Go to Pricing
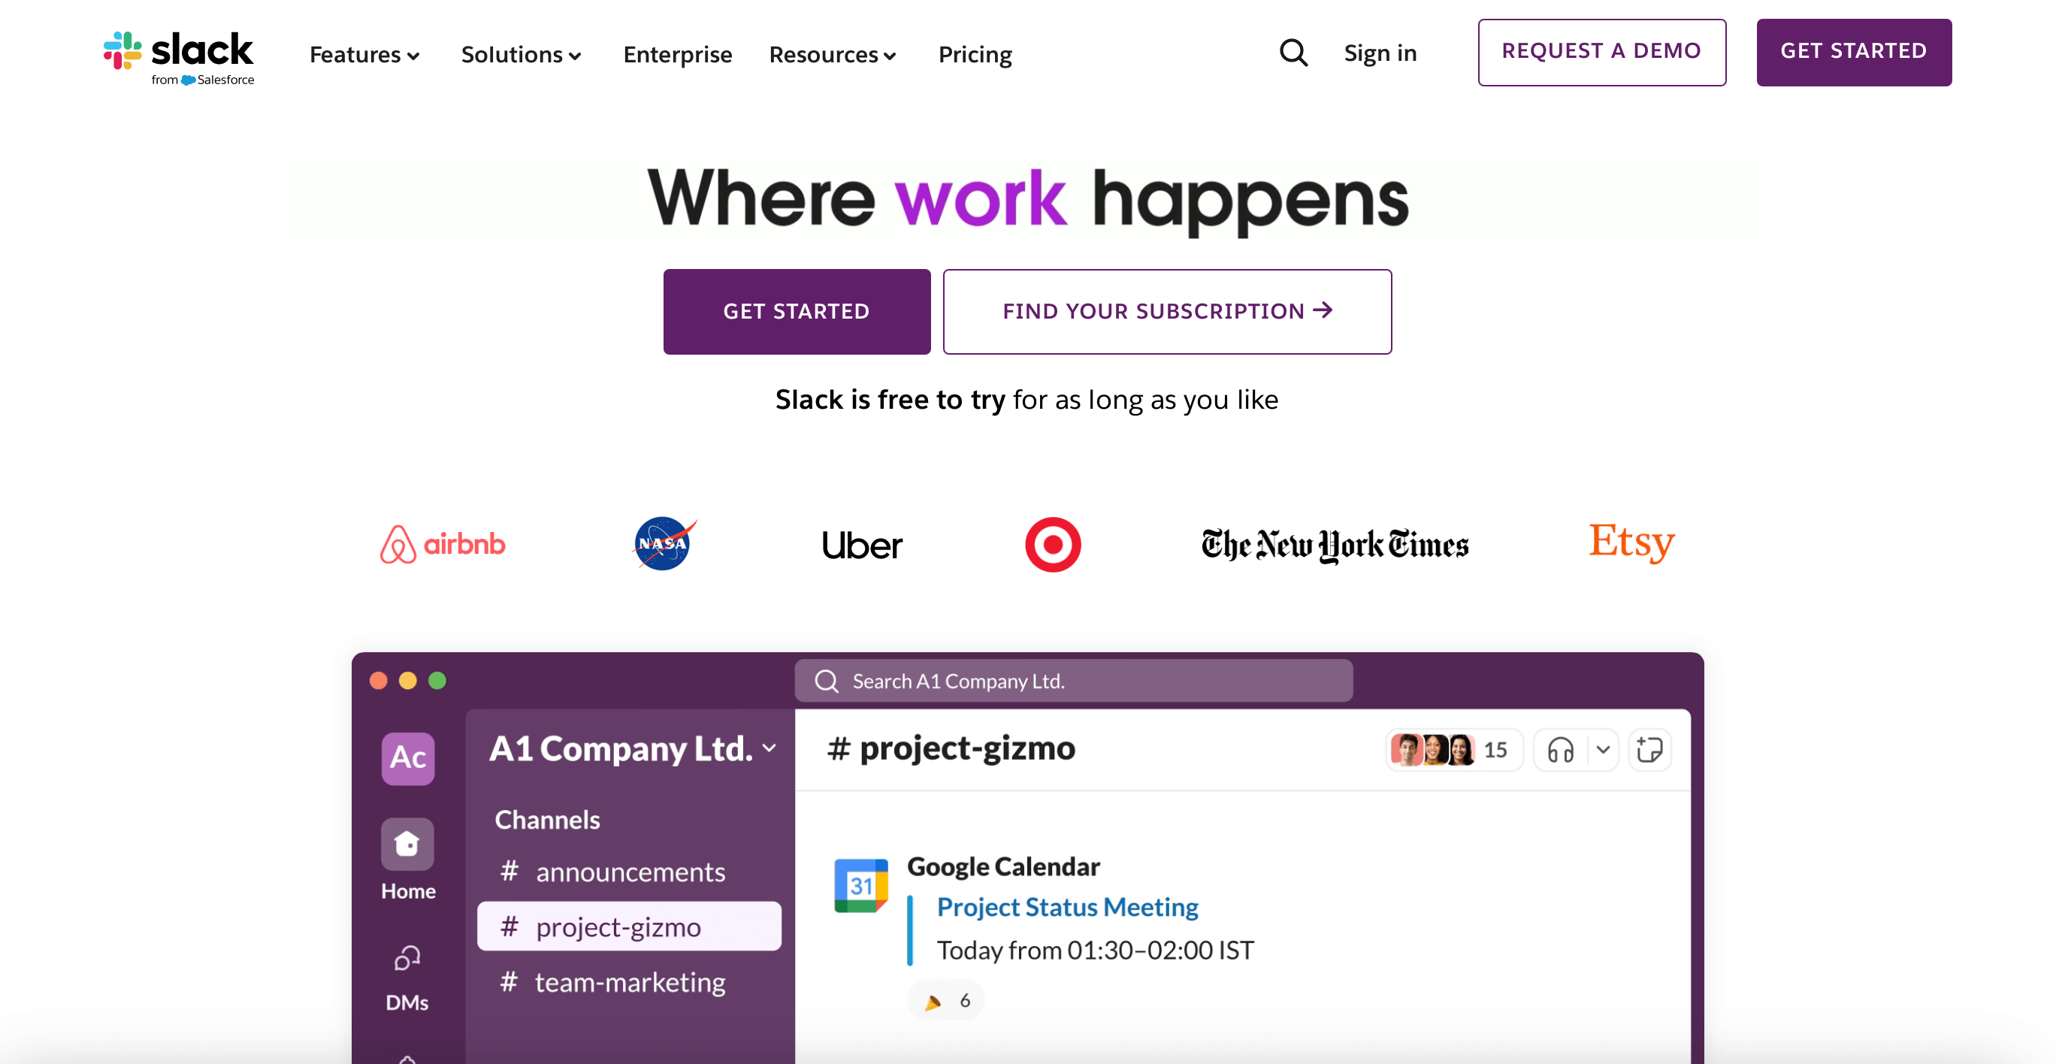This screenshot has height=1064, width=2056. 975,54
